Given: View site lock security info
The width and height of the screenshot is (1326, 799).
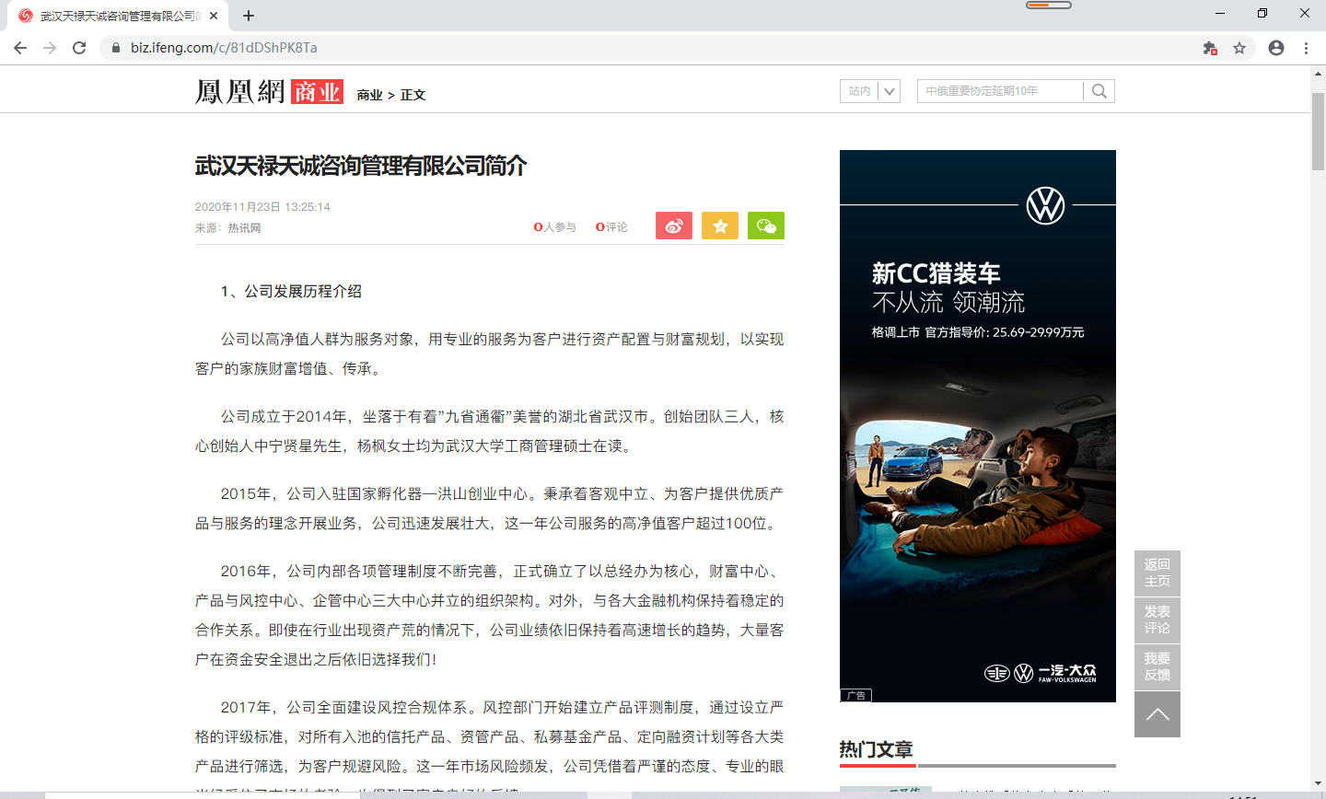Looking at the screenshot, I should coord(115,48).
